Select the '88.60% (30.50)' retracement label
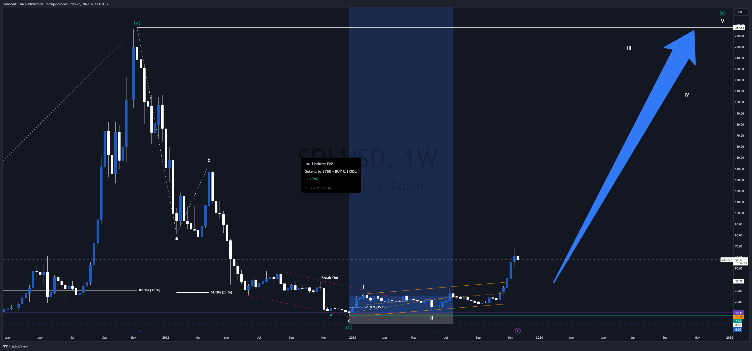The height and width of the screenshot is (351, 752). 150,290
